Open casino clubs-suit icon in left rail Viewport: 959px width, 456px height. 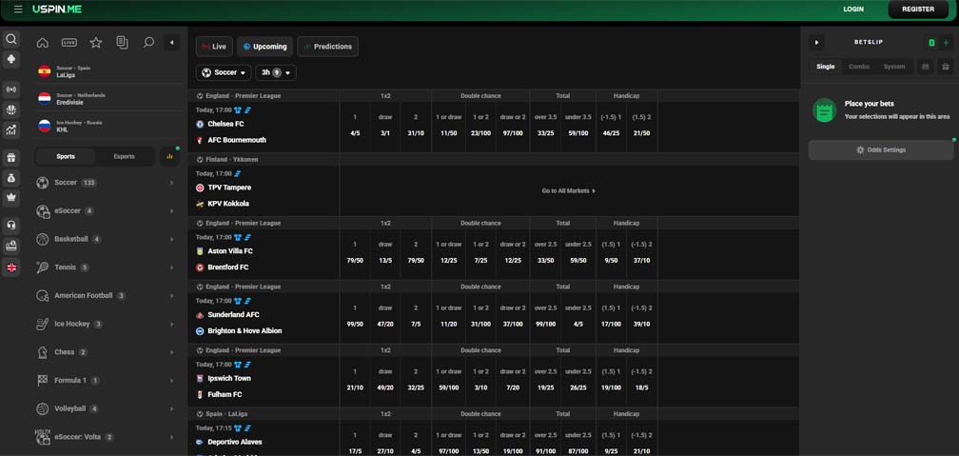(11, 59)
